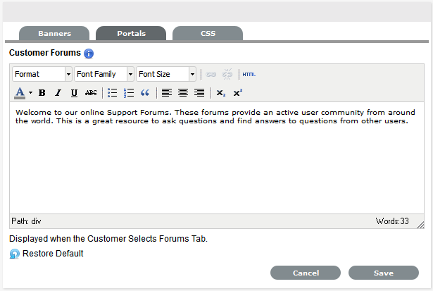Switch to the Banners tab

point(54,33)
